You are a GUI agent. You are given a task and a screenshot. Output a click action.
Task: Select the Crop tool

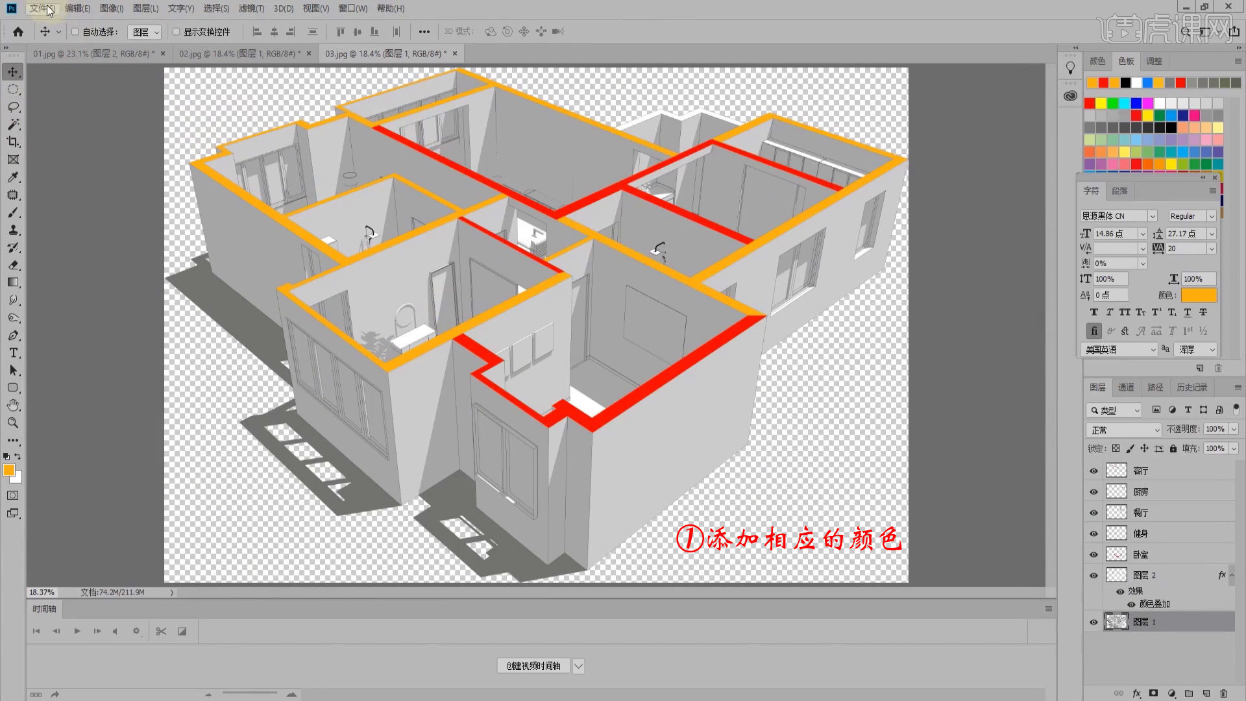tap(13, 142)
